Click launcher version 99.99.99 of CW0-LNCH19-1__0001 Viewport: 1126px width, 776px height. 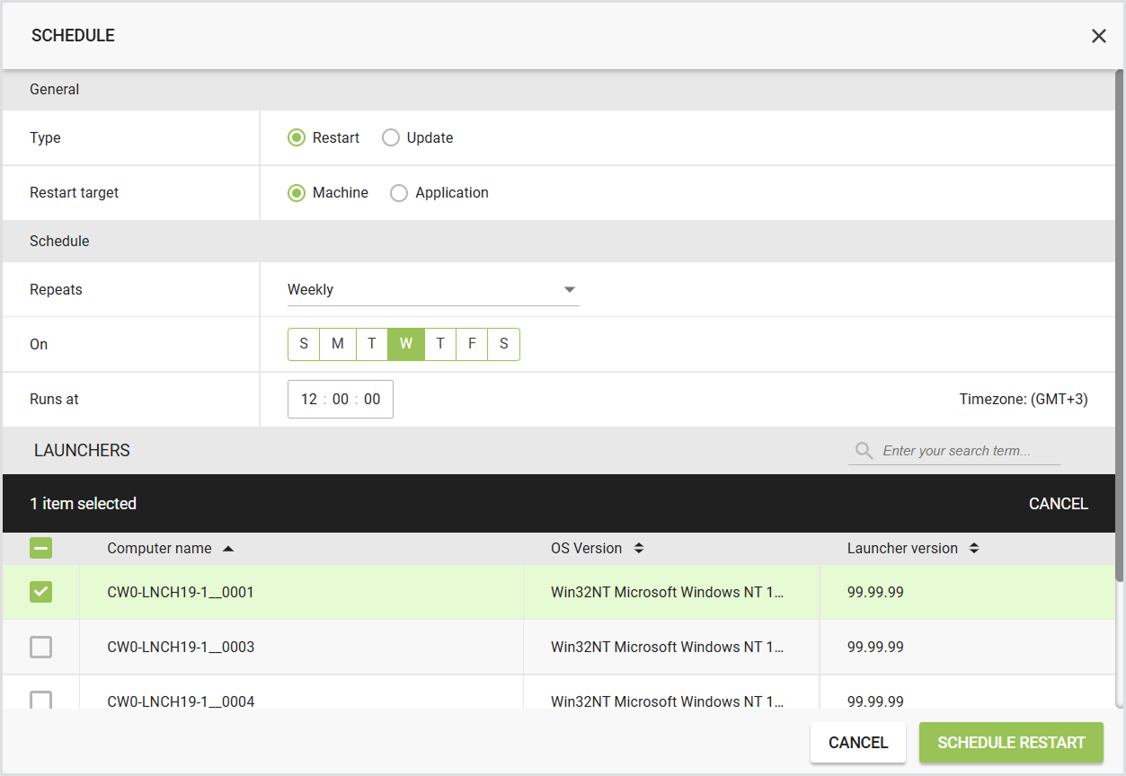coord(875,593)
